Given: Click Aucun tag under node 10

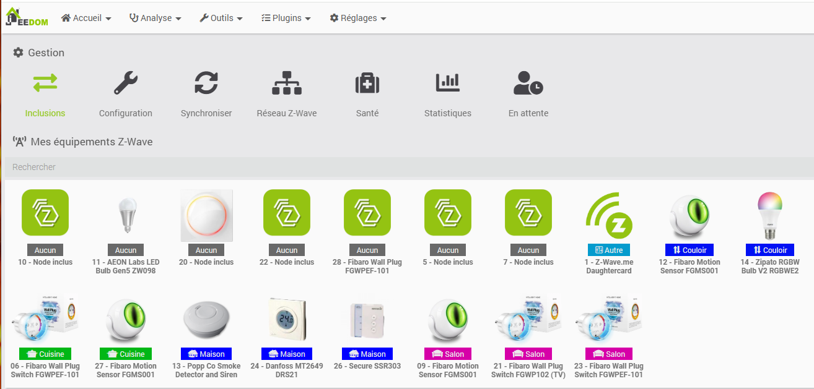Looking at the screenshot, I should pyautogui.click(x=45, y=250).
